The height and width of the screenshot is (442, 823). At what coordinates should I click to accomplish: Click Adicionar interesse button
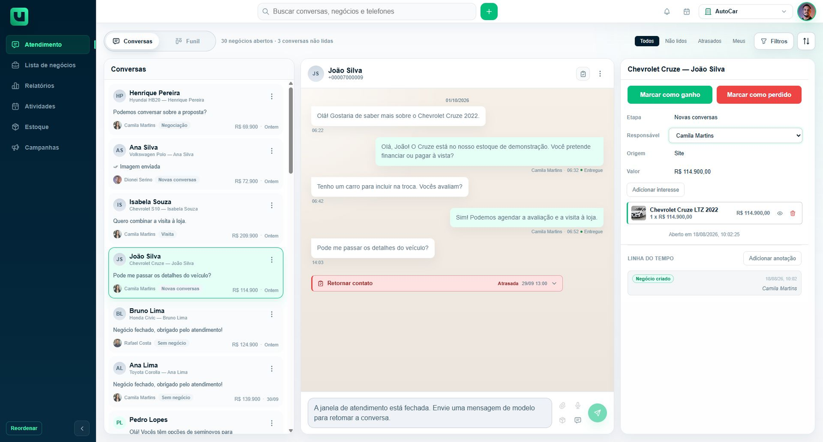pos(655,190)
